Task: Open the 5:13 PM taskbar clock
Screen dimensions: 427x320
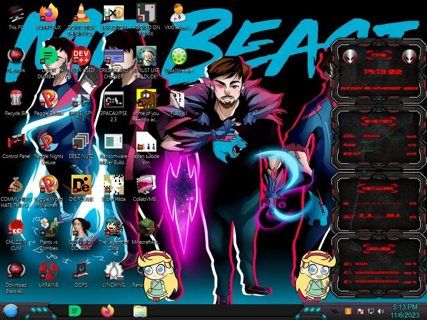Action: (405, 311)
